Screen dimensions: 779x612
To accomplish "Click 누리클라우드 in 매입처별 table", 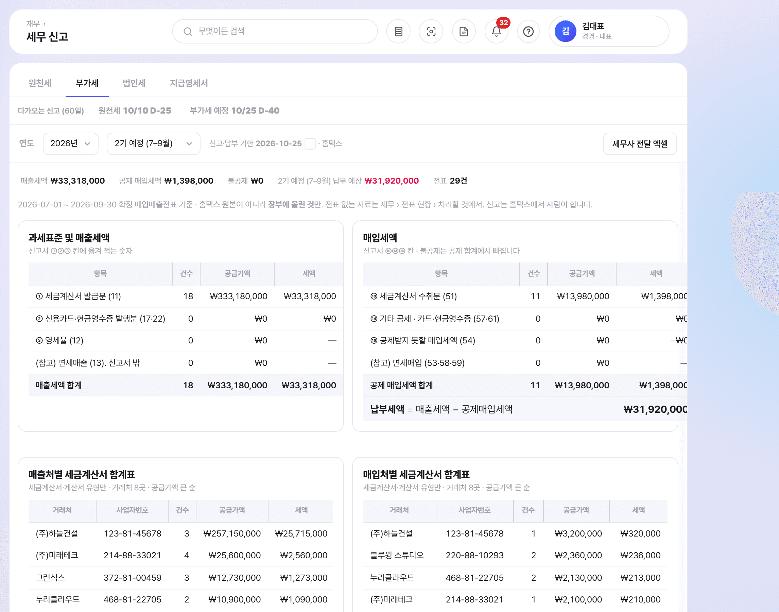I will pos(392,578).
